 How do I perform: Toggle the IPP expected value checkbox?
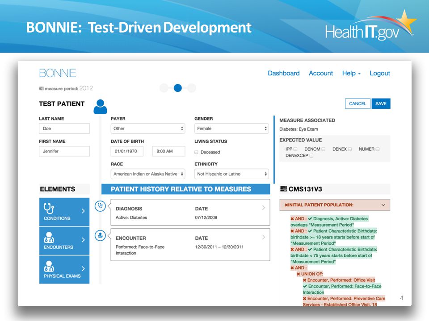tap(295, 149)
